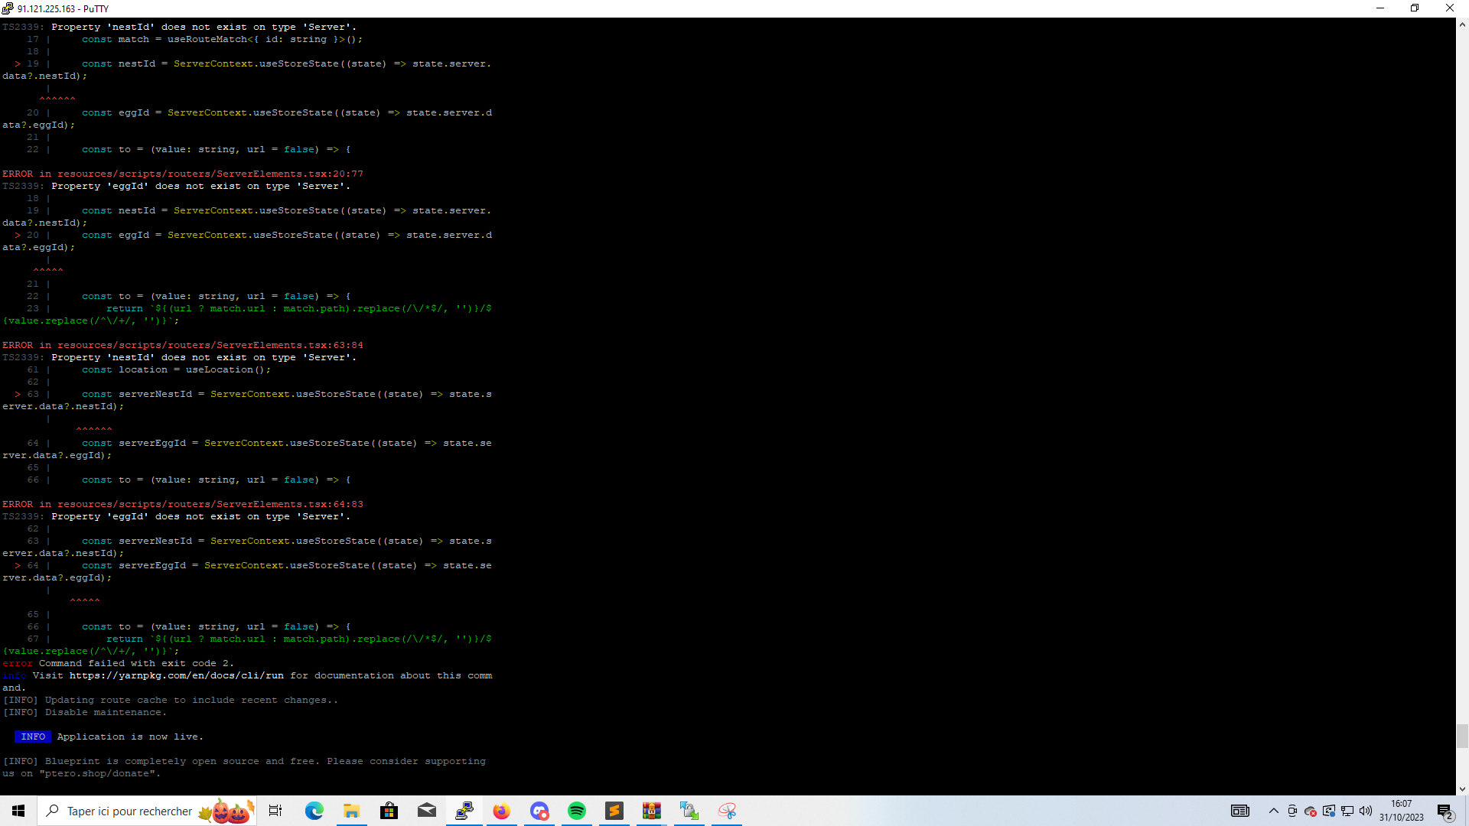Click the ERROR line for ServerElements.tsx:63:84
This screenshot has width=1469, height=826.
pos(183,345)
